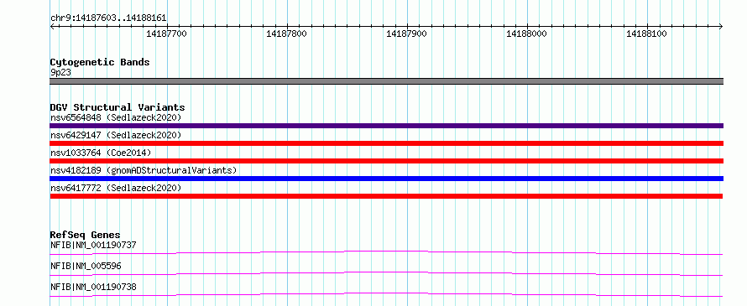
Task: Select the magenta line under NFIB|NM_001190738
Action: (386, 294)
